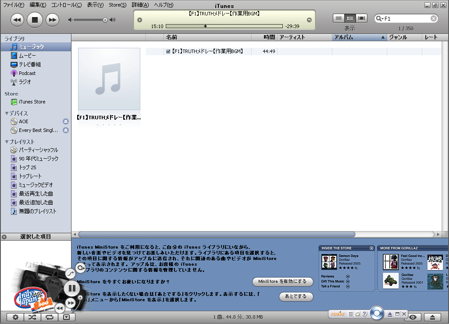Switch to list view
The image size is (449, 324).
tap(339, 18)
